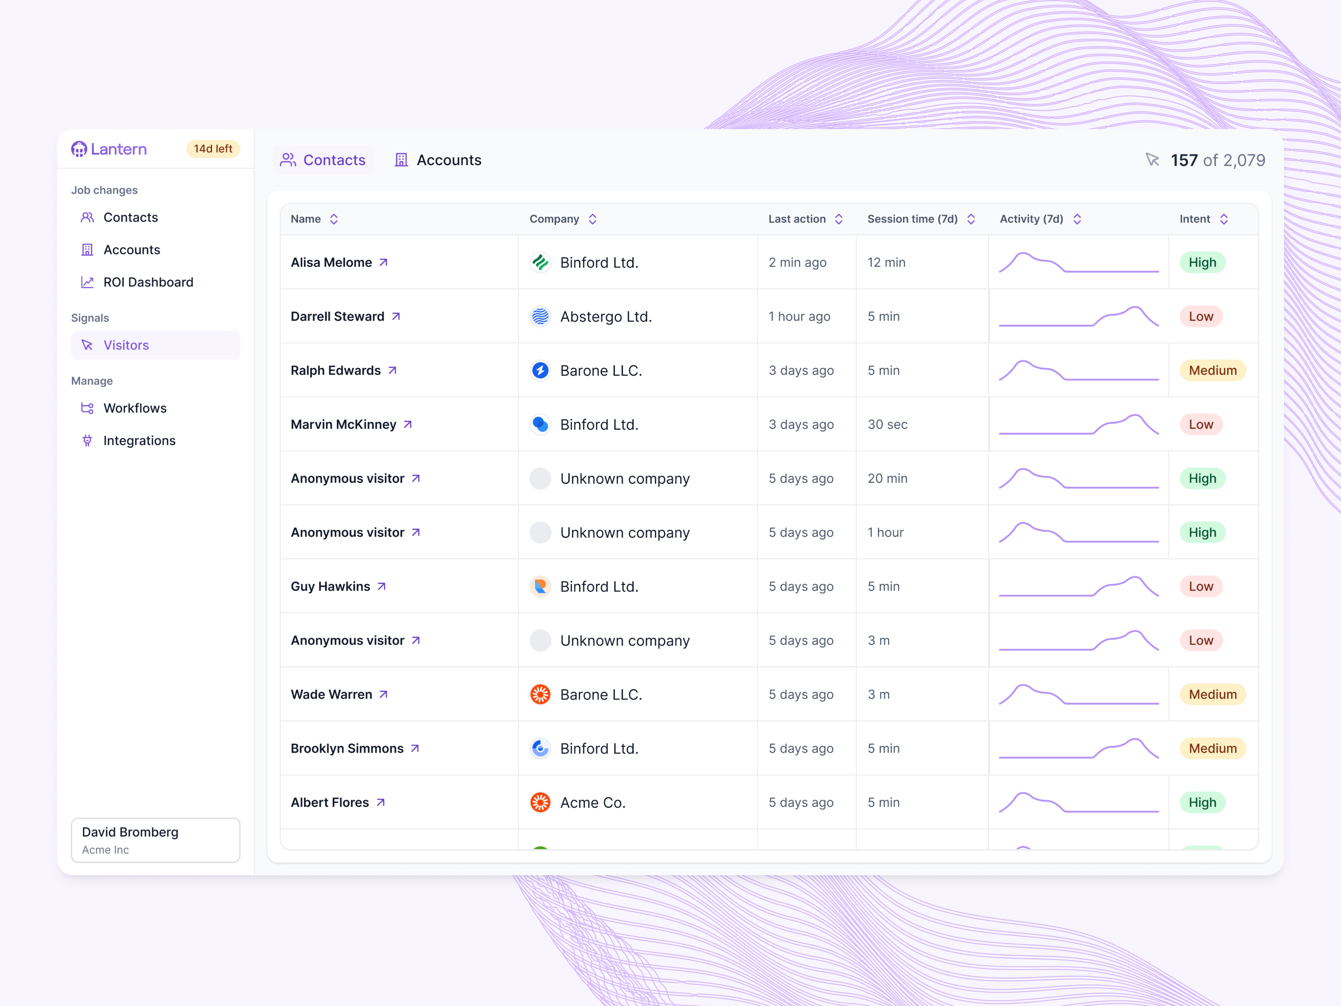
Task: Open the David Bromberg account card
Action: coord(155,840)
